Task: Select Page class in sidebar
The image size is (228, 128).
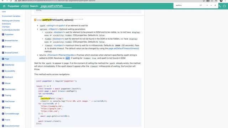Action: click(13, 59)
